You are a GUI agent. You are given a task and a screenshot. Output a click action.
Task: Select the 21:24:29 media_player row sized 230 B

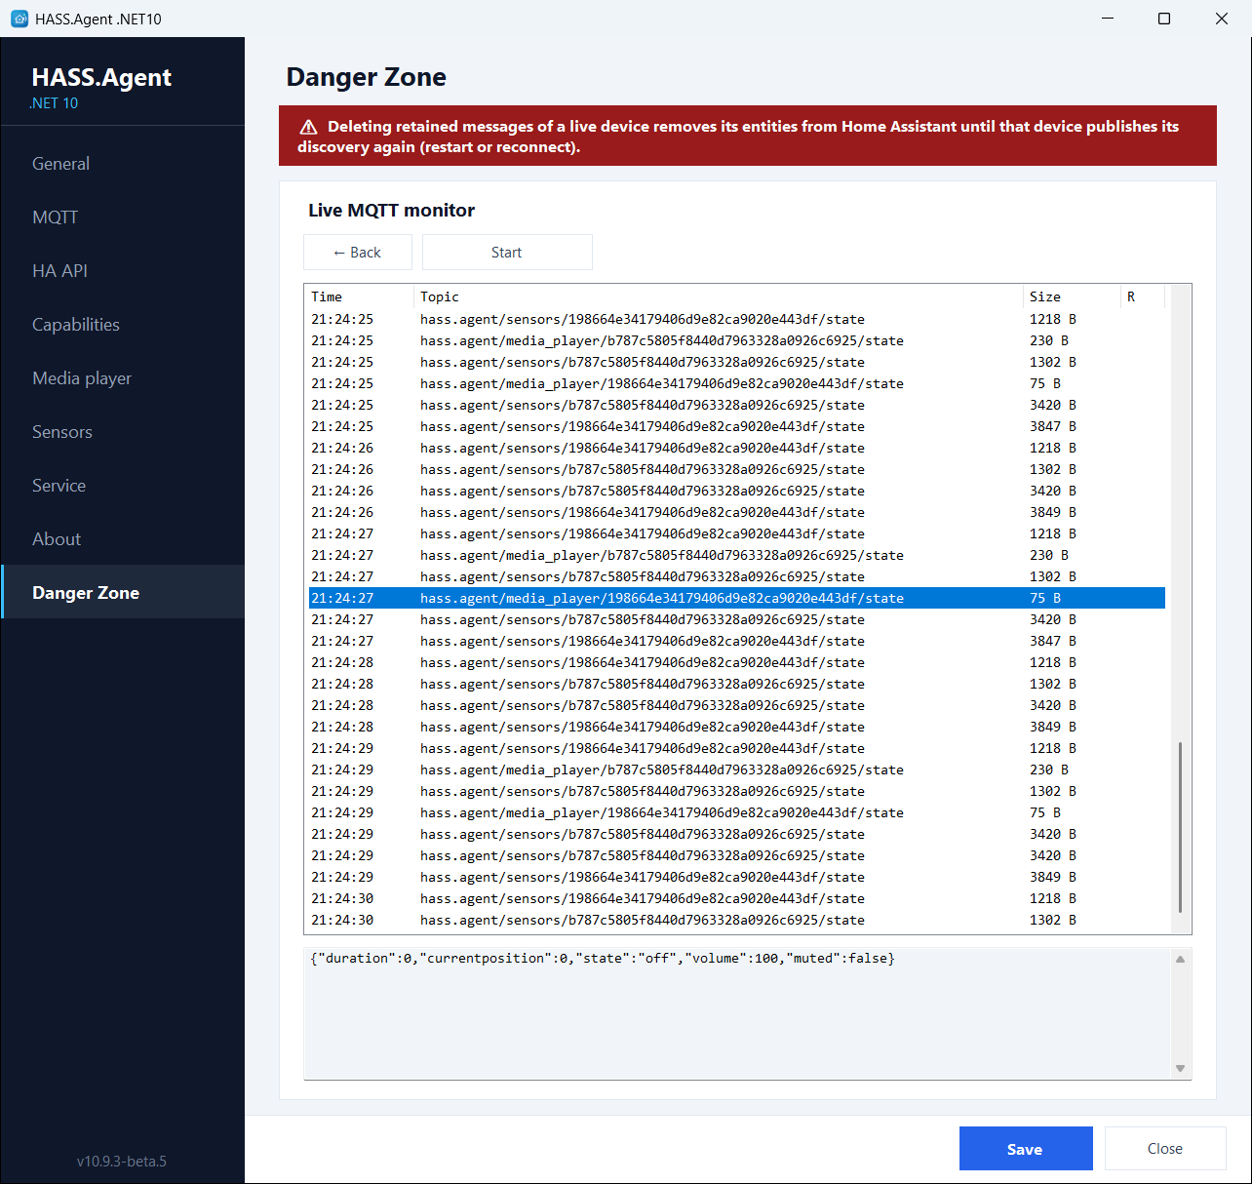coord(737,770)
